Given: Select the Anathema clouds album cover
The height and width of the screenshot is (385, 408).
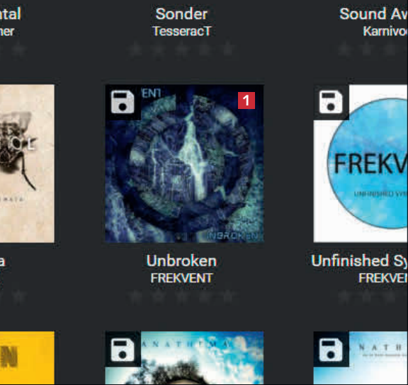Looking at the screenshot, I should click(184, 358).
